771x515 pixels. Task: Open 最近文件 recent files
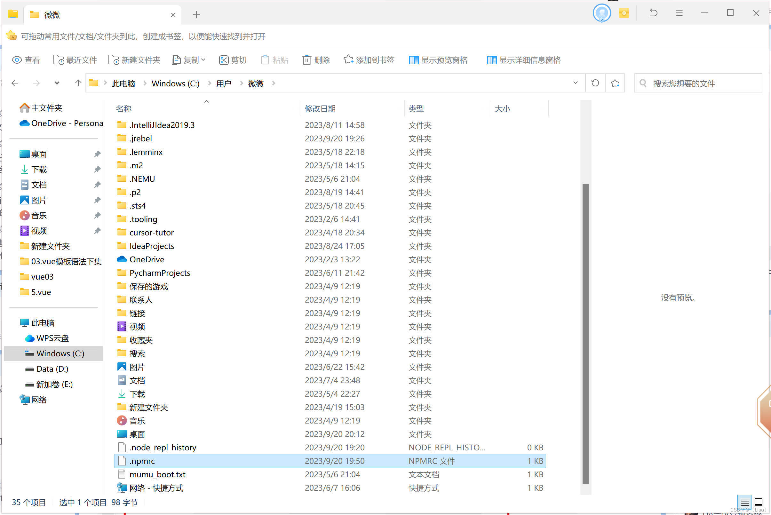tap(75, 60)
